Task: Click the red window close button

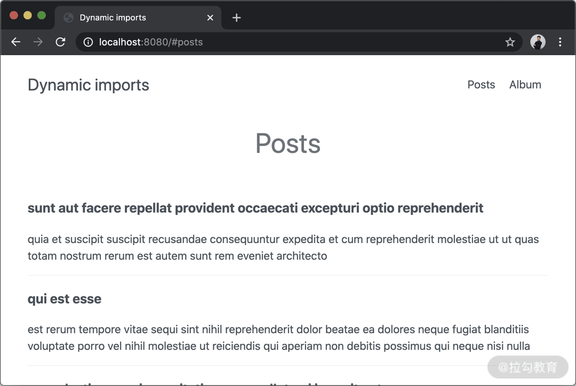Action: tap(14, 15)
